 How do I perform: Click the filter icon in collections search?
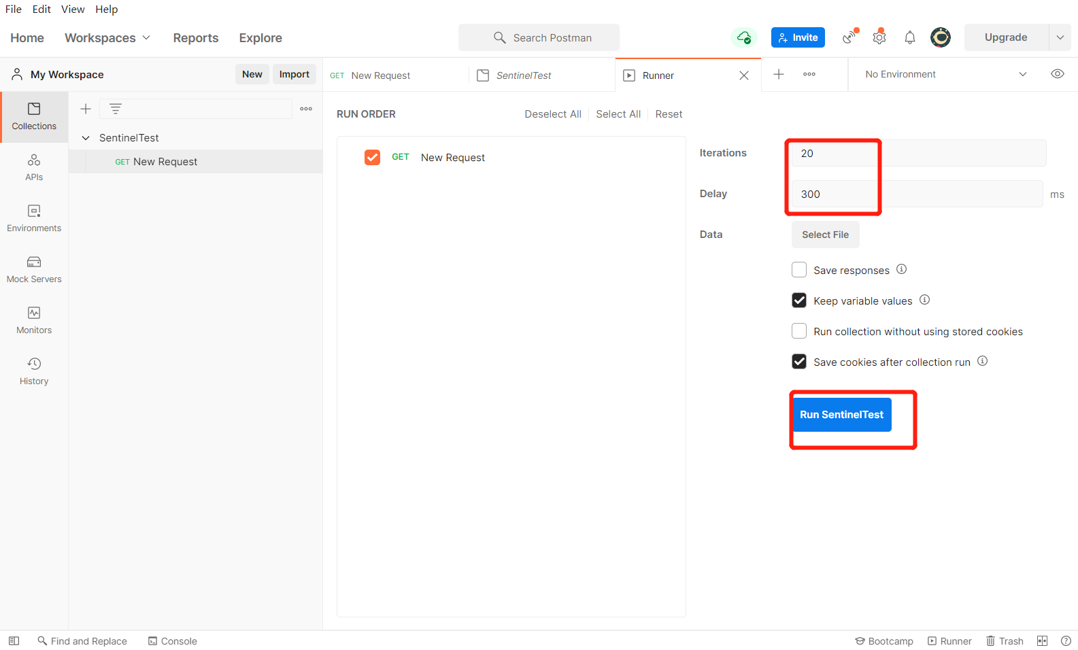[116, 109]
